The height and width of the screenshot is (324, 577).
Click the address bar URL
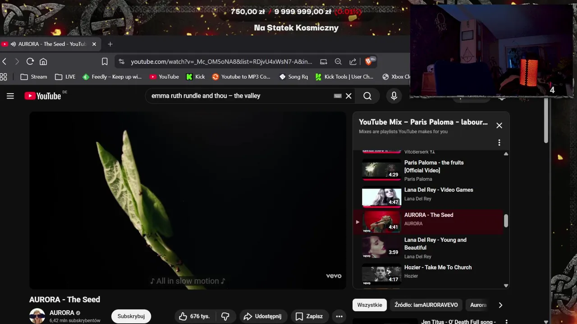[x=221, y=62]
